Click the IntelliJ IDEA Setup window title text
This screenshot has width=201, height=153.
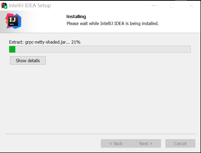(30, 5)
